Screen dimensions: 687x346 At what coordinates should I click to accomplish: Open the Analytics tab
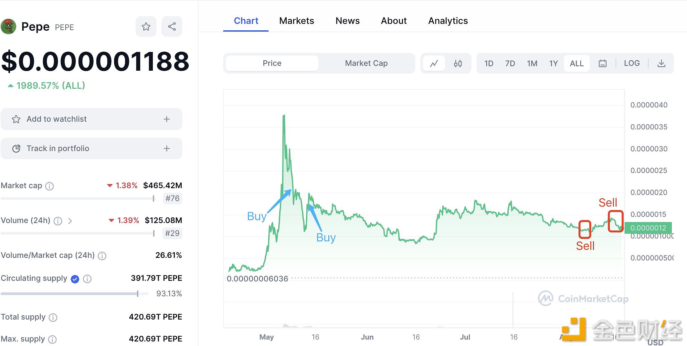448,21
